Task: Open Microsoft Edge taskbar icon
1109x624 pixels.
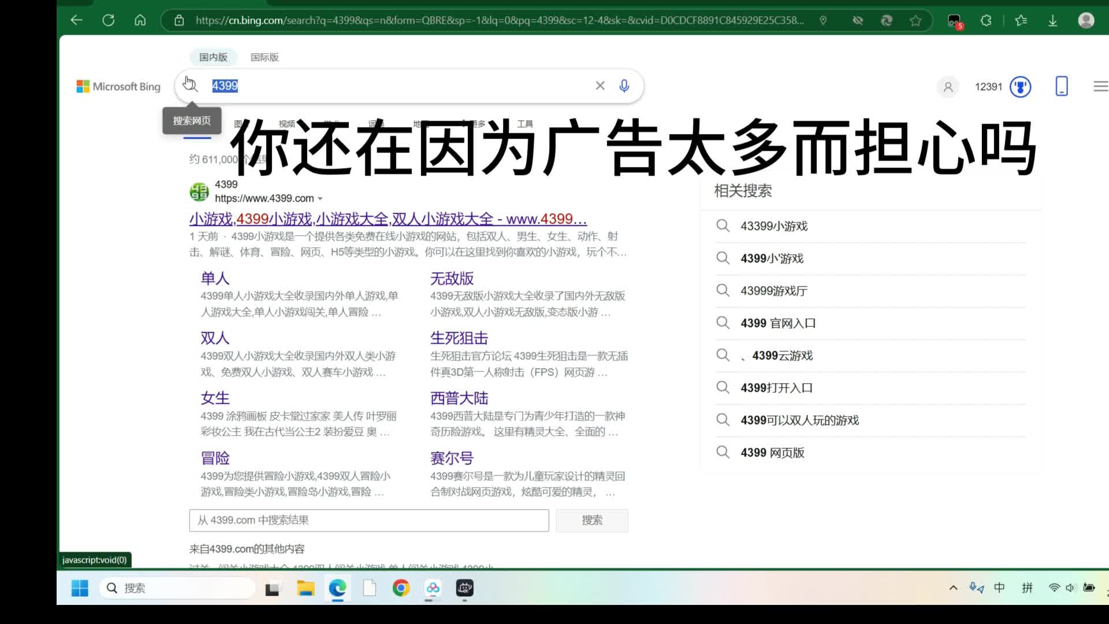Action: [338, 588]
